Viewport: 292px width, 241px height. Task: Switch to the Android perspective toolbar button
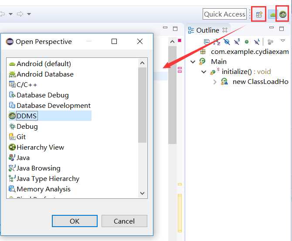(x=272, y=14)
